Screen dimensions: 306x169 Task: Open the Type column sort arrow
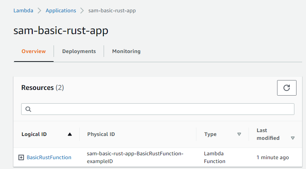239,134
